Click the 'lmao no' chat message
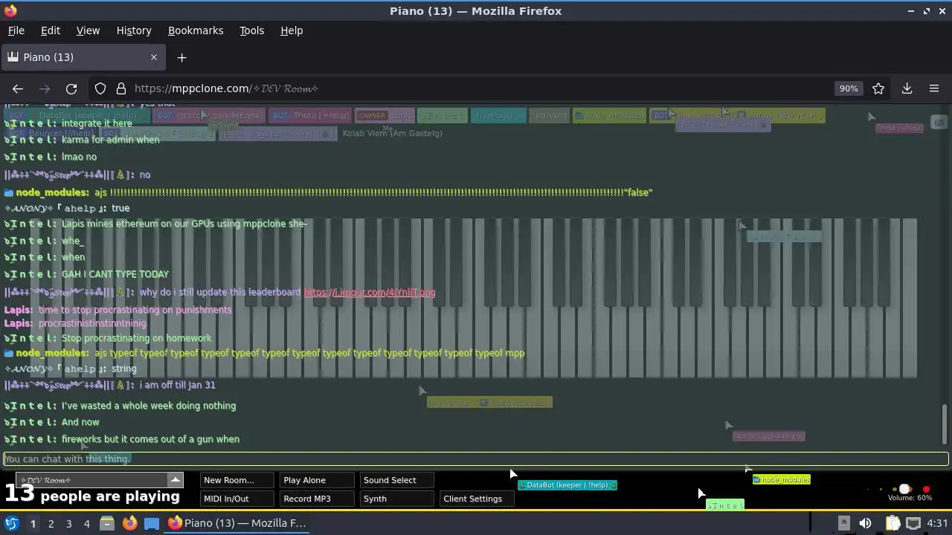952x535 pixels. [x=79, y=157]
